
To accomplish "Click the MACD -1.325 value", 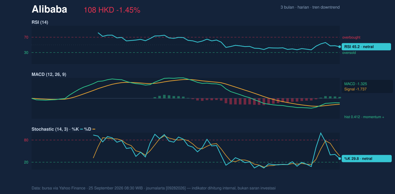I will (355, 84).
